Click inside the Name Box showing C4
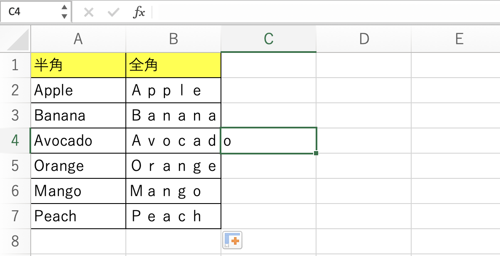This screenshot has width=500, height=256. tap(29, 12)
